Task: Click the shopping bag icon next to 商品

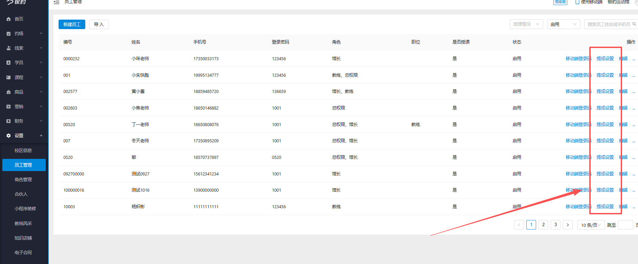Action: [x=8, y=92]
